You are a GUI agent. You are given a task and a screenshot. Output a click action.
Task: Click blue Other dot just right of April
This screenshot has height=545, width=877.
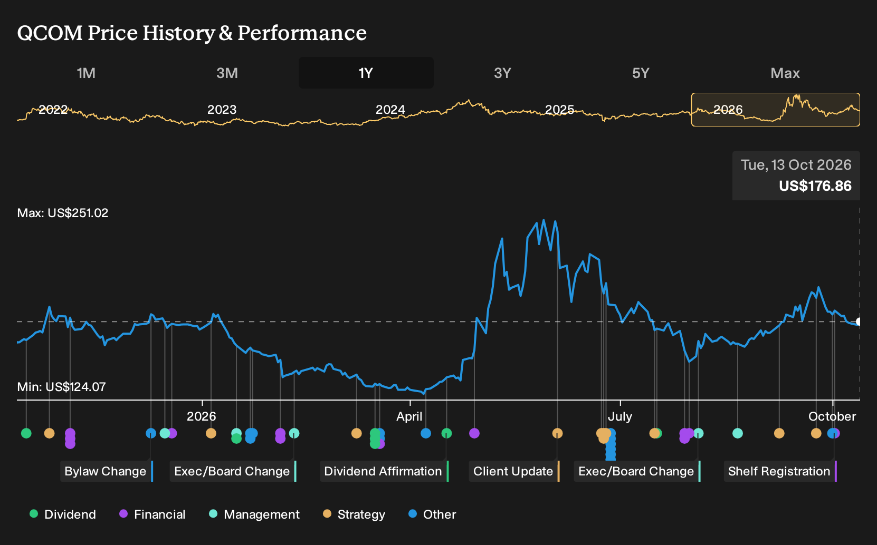tap(426, 433)
